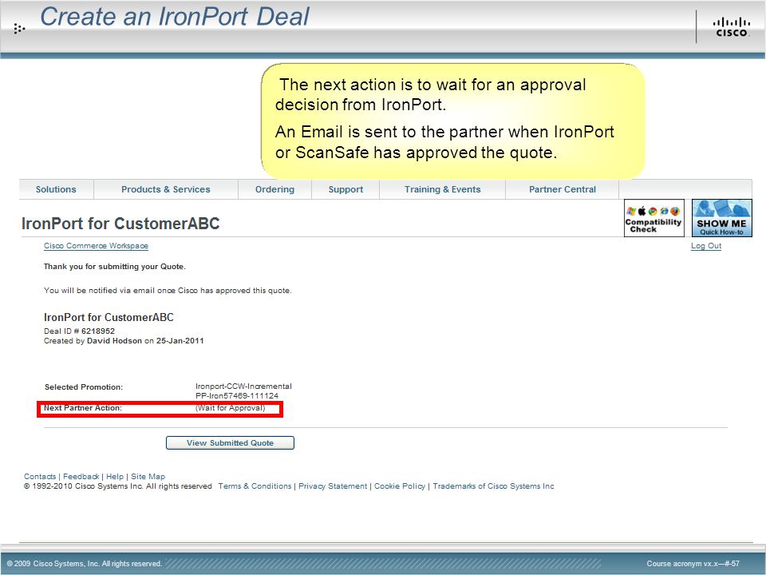Viewport: 766px width, 575px height.
Task: Switch to the Partner Central tab
Action: 563,190
